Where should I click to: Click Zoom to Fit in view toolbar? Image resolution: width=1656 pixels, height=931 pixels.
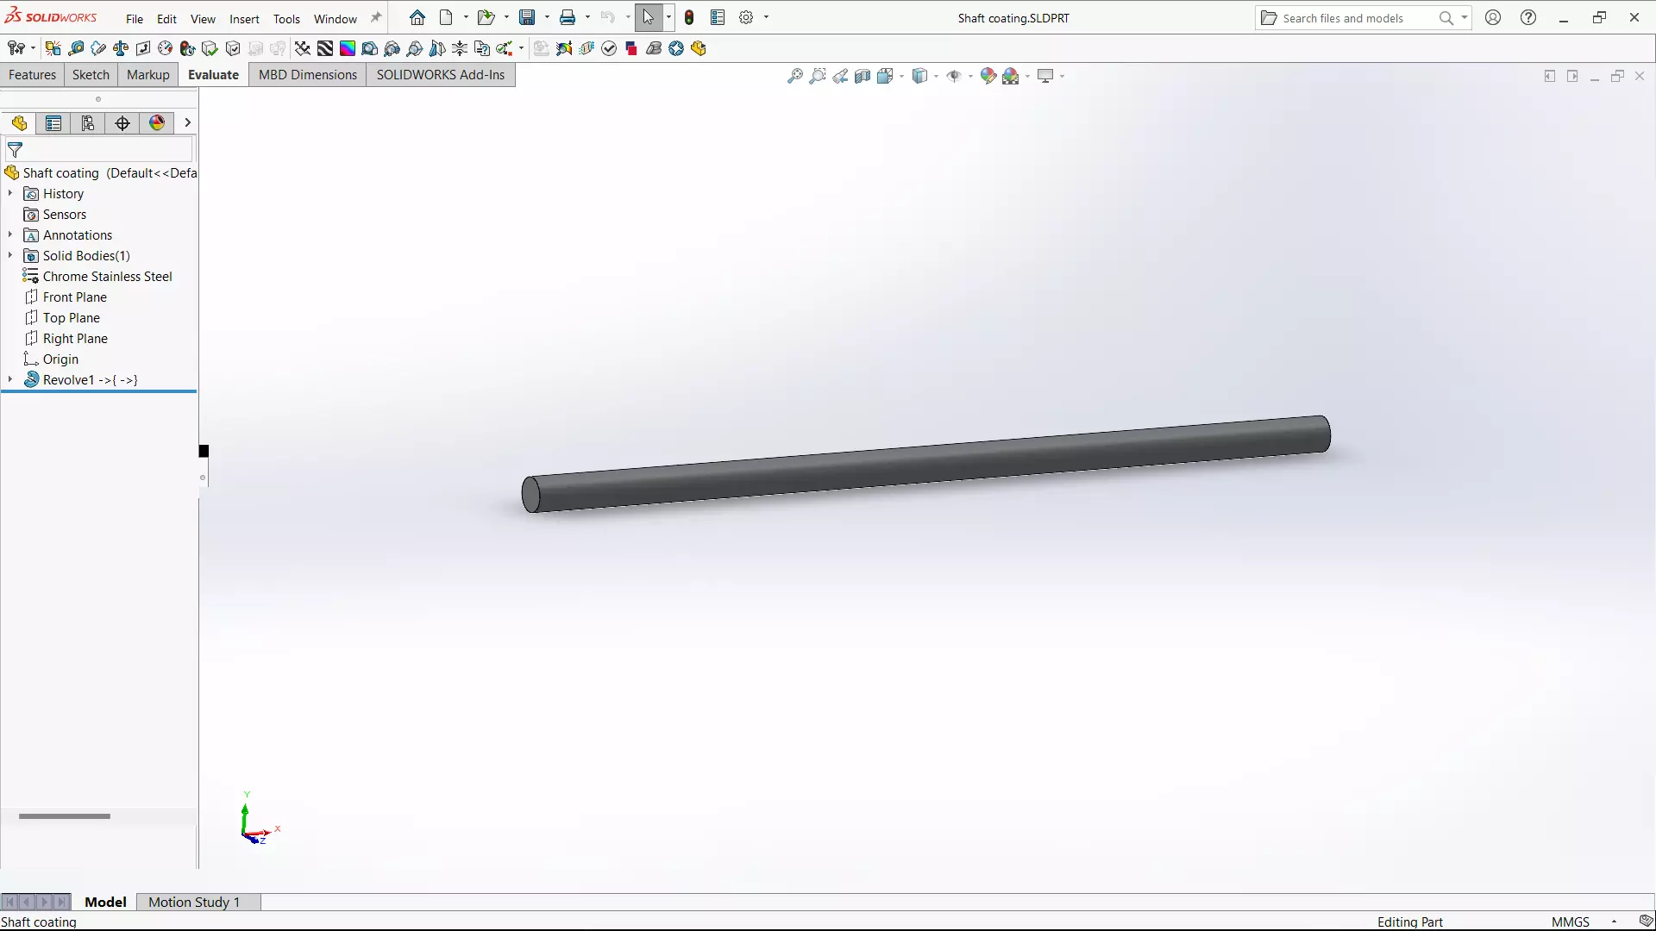795,76
